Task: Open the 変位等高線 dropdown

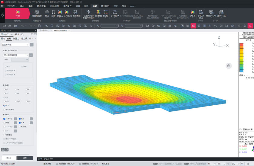Action: click(x=15, y=45)
